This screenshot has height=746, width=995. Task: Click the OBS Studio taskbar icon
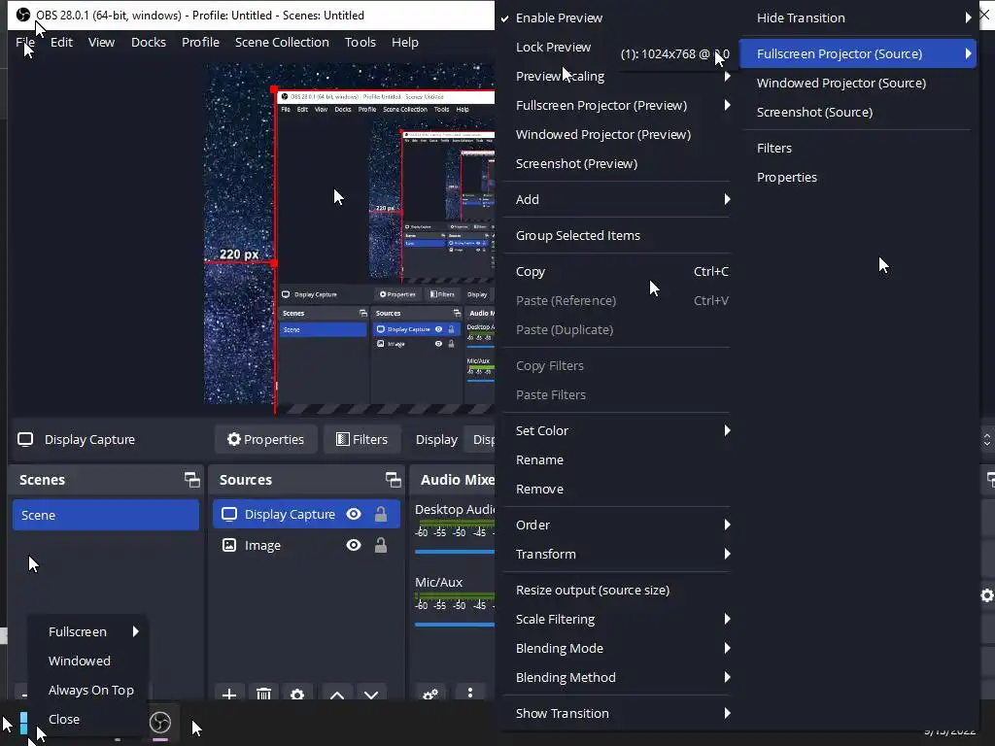160,722
